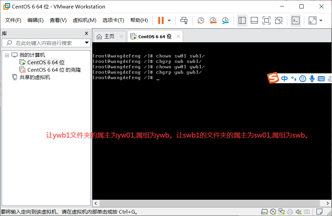Send Ctrl+Alt+Del to the virtual machine
Viewport: 332px width, 216px height.
point(184,21)
